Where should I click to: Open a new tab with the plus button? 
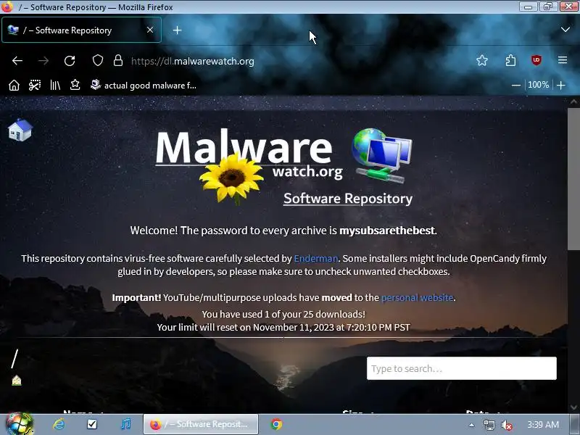[x=177, y=30]
